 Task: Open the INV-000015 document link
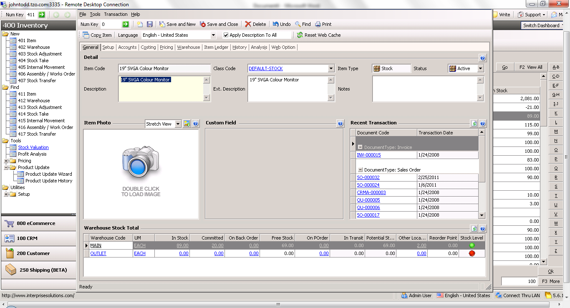pos(369,155)
